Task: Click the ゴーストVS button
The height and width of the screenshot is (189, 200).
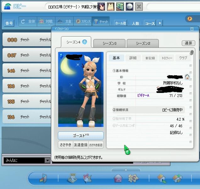Action: [x=81, y=135]
